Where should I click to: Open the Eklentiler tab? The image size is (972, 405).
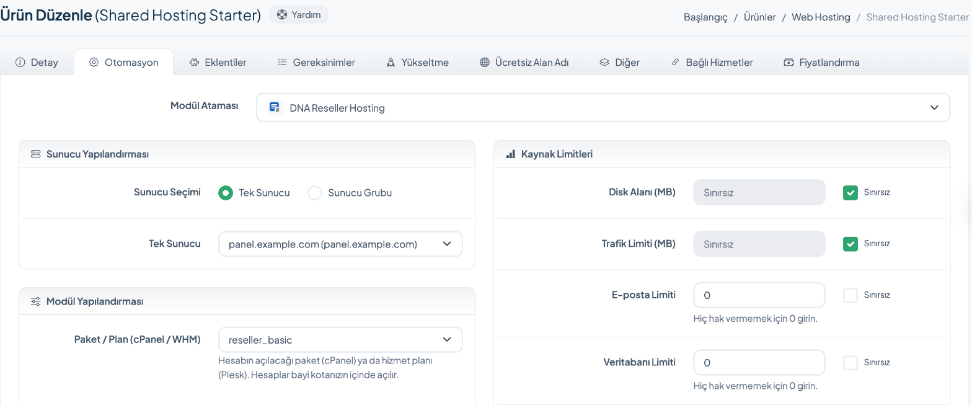[x=218, y=62]
